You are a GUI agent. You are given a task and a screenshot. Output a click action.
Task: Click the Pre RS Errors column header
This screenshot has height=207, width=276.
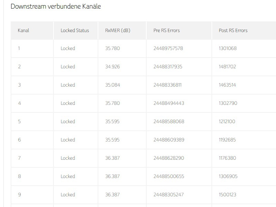(166, 30)
